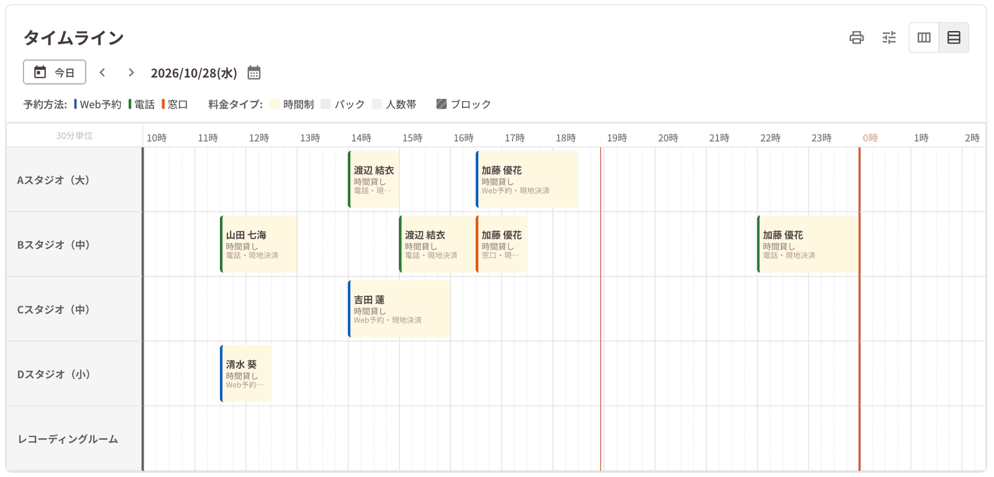Switch to the vertical column view

(x=924, y=38)
